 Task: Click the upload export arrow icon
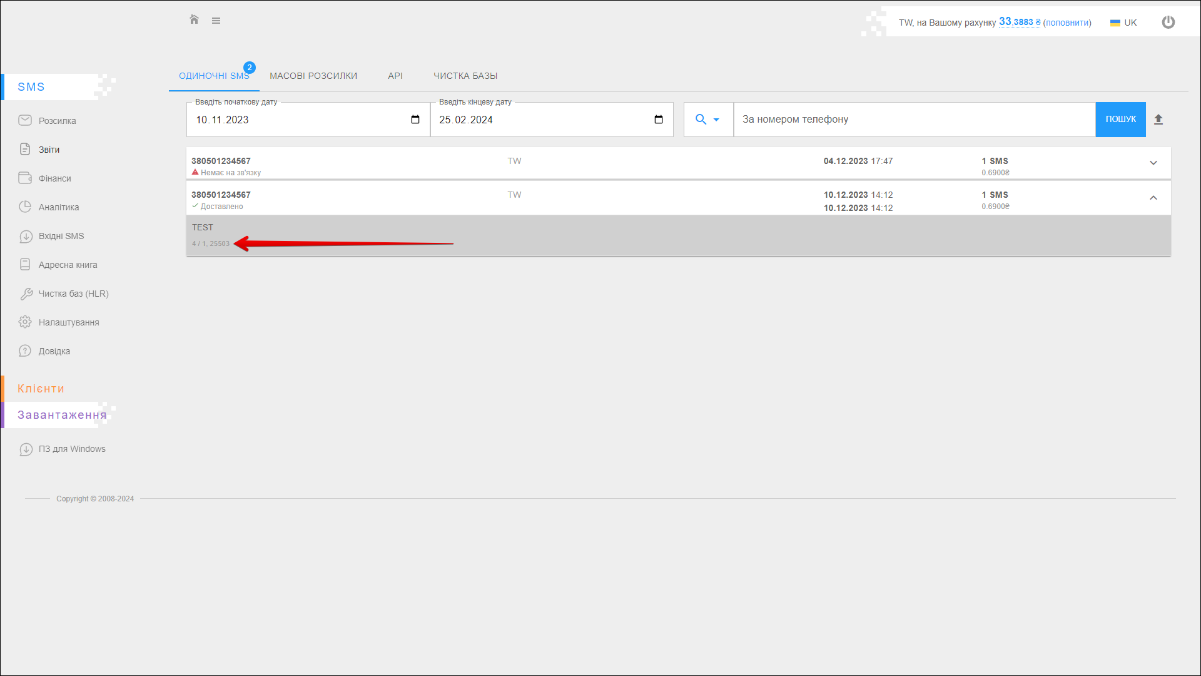(1158, 120)
